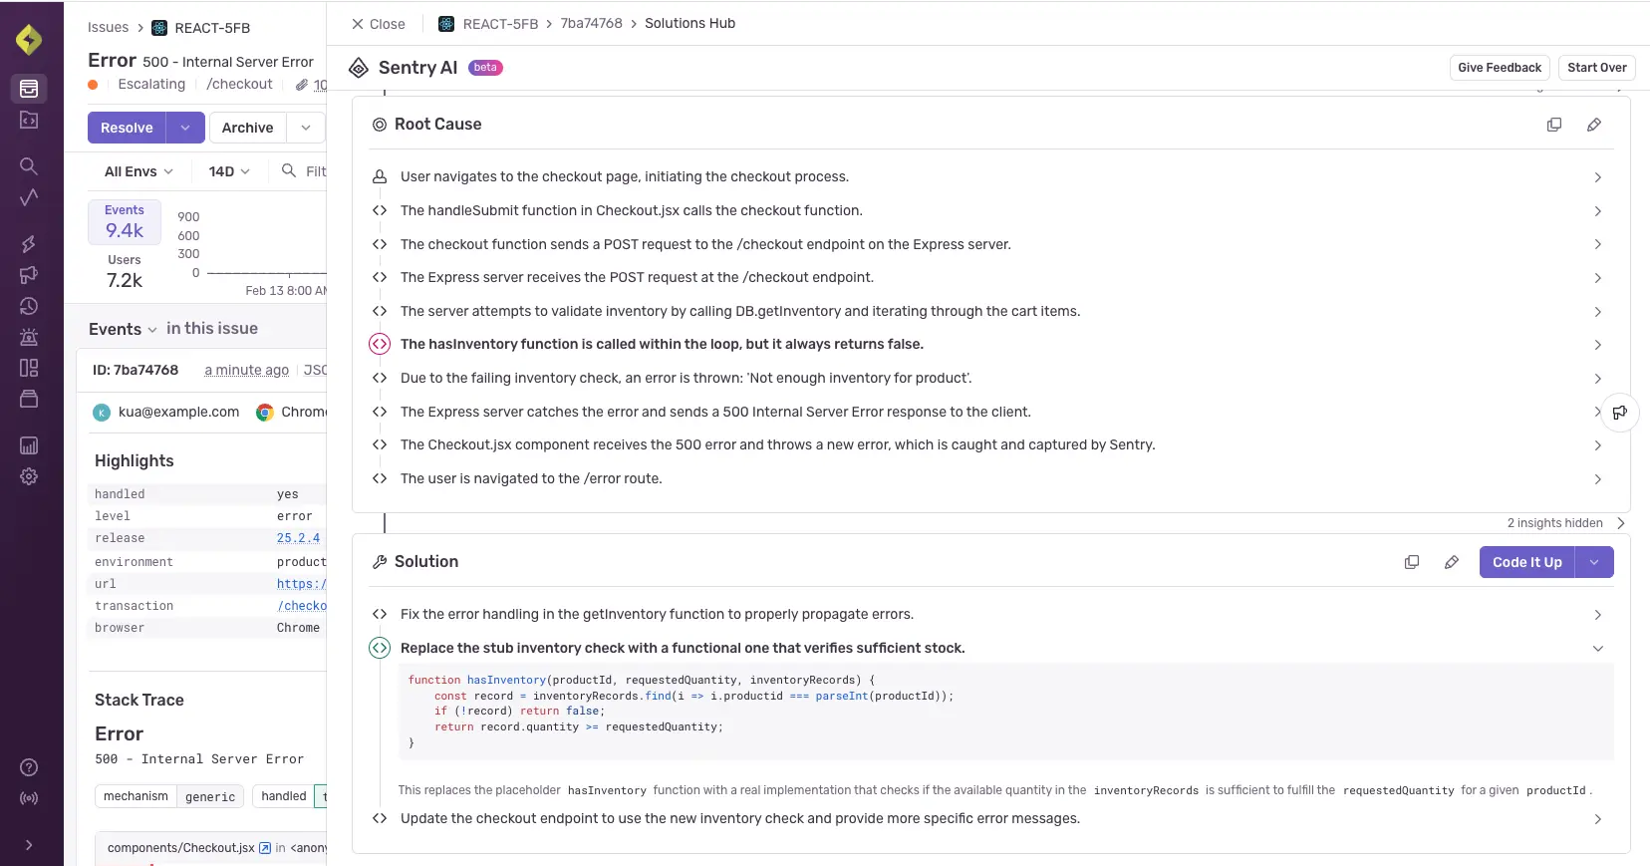The width and height of the screenshot is (1650, 866).
Task: Click the floating feedback megaphone button
Action: coord(1620,412)
